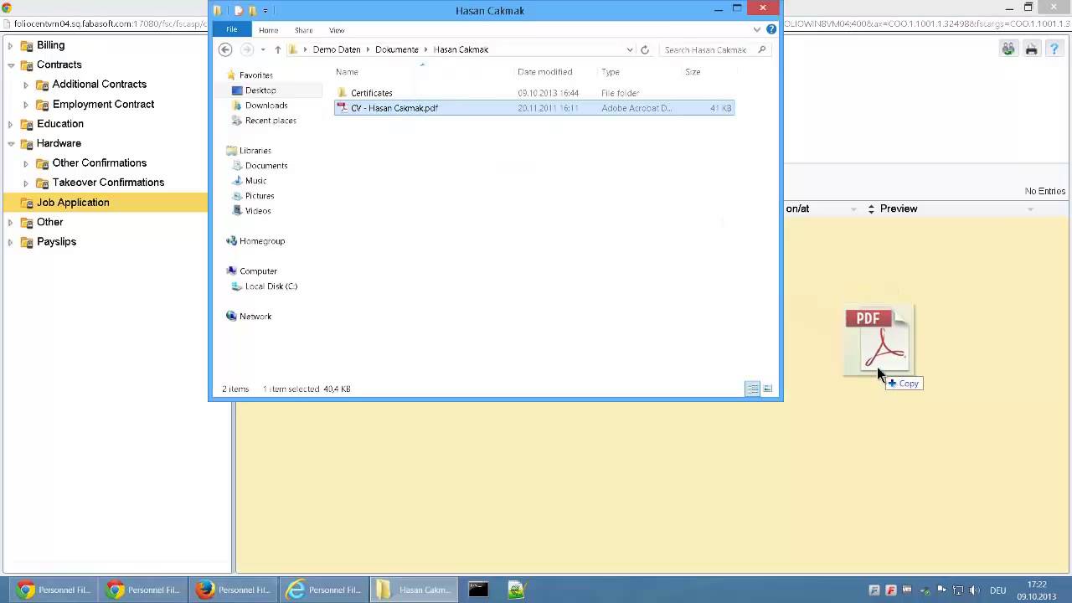Collapse the Contracts tree node
Screen dimensions: 1072x603
10,64
